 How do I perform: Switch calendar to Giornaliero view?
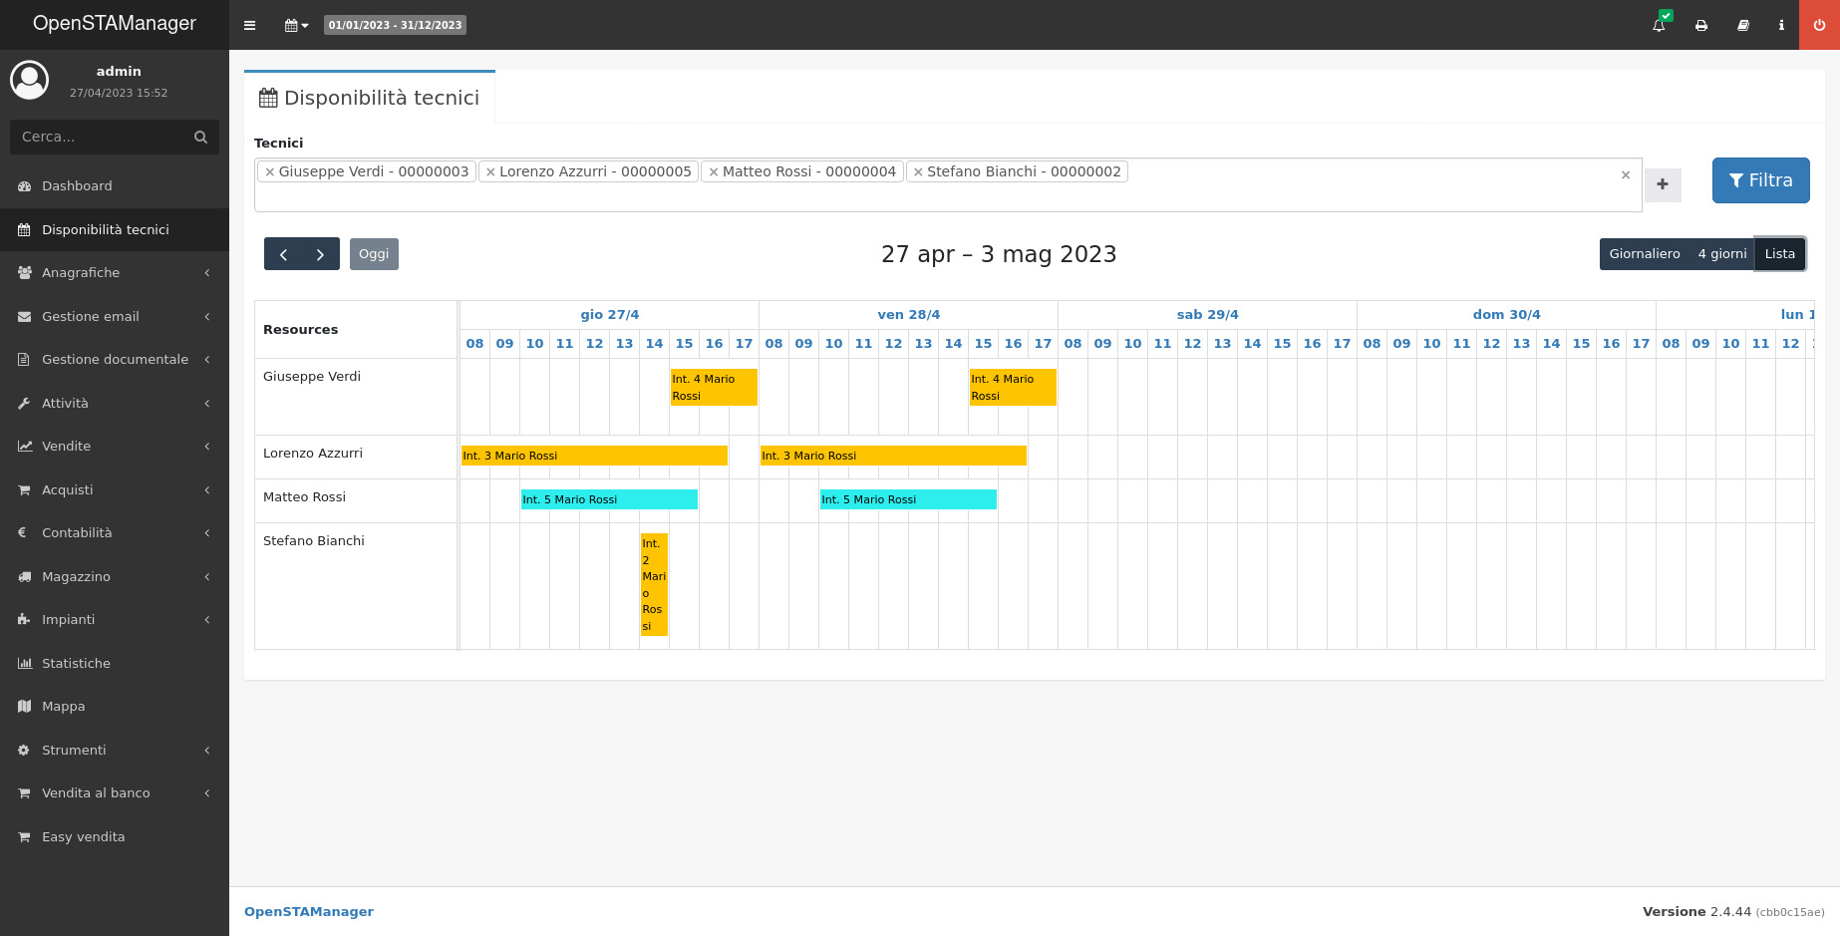[1644, 254]
